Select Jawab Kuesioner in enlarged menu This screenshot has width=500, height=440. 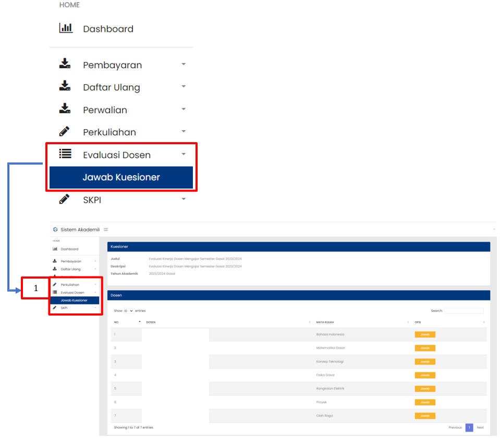pyautogui.click(x=121, y=178)
